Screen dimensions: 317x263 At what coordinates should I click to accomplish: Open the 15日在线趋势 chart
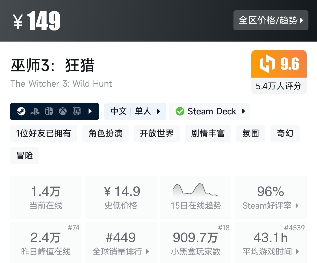coord(196,197)
